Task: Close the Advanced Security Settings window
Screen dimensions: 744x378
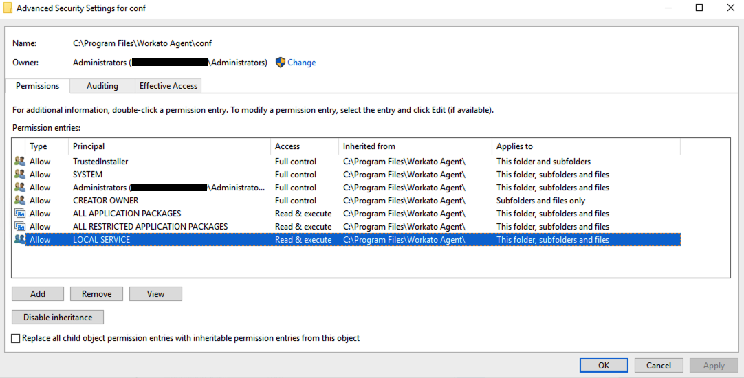Action: [x=731, y=8]
